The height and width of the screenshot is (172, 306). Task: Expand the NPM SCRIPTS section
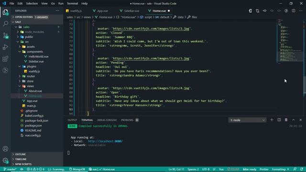[x=37, y=164]
